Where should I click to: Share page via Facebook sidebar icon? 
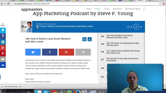(3, 36)
